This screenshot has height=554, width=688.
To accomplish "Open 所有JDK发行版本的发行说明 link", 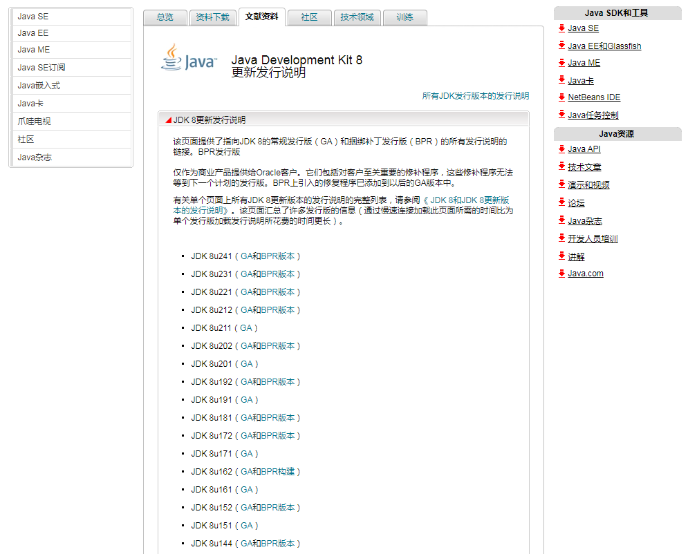I will click(475, 95).
